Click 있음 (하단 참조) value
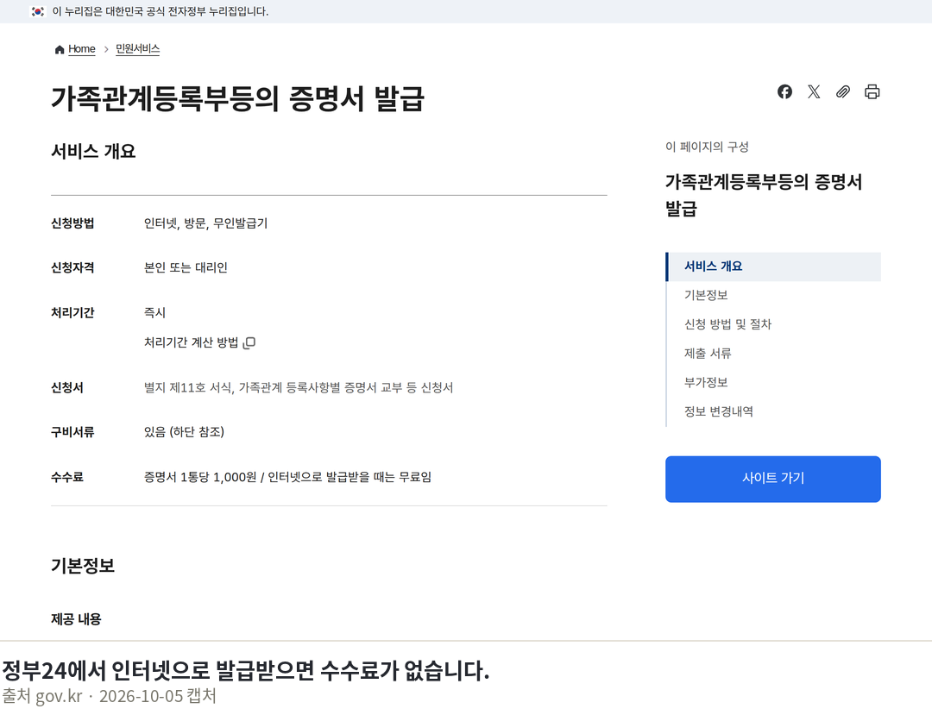Viewport: 932px width, 715px height. 184,432
